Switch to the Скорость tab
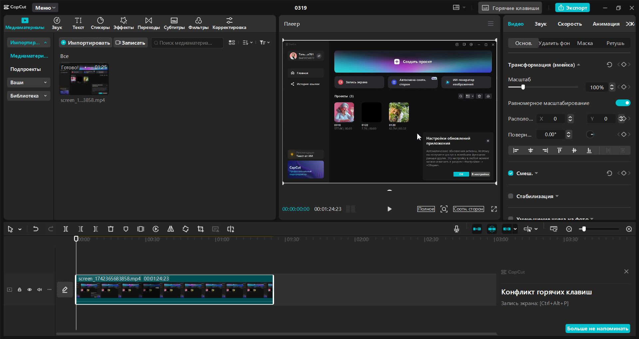Screen dimensions: 639x339 click(570, 24)
